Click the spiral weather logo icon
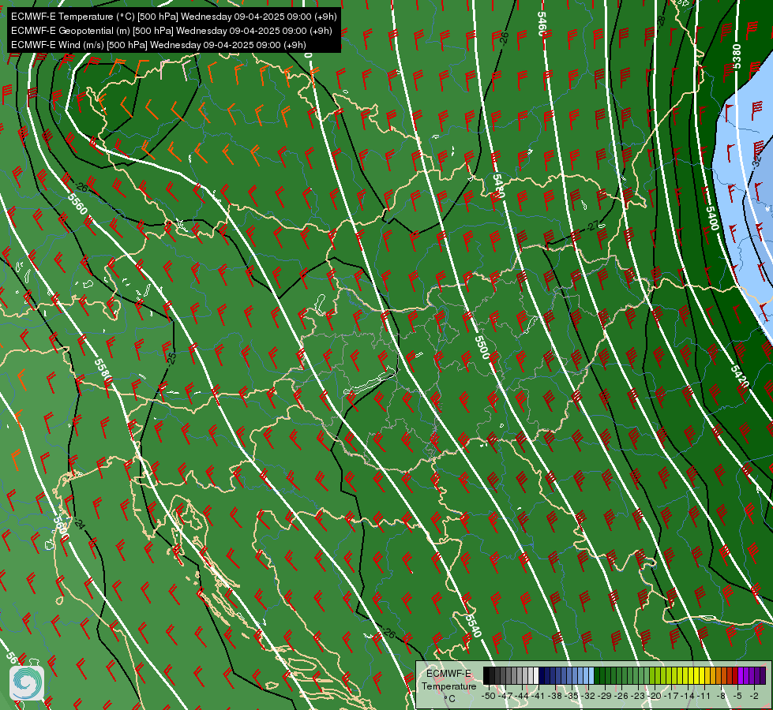 tap(27, 683)
